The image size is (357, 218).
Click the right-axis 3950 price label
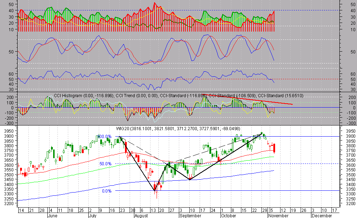click(x=351, y=131)
